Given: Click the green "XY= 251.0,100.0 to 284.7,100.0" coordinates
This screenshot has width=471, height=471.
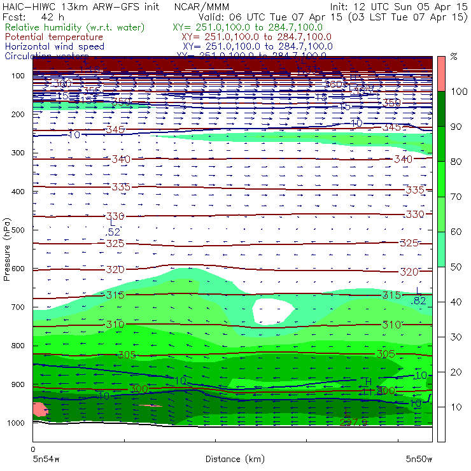Looking at the screenshot, I should coord(248,27).
